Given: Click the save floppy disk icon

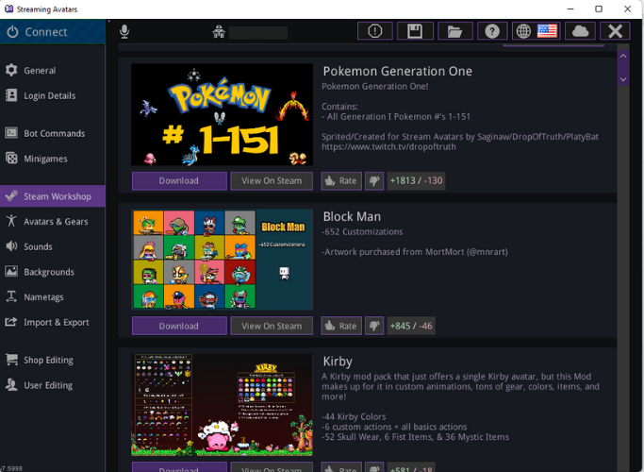Looking at the screenshot, I should (x=415, y=31).
